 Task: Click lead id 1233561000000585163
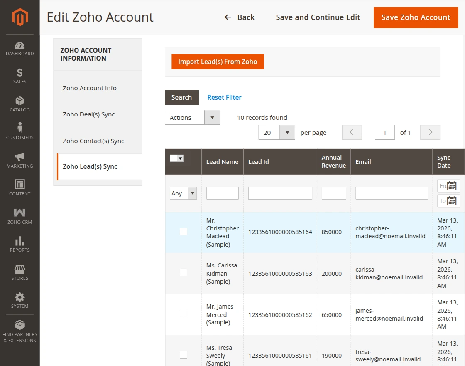pyautogui.click(x=280, y=274)
